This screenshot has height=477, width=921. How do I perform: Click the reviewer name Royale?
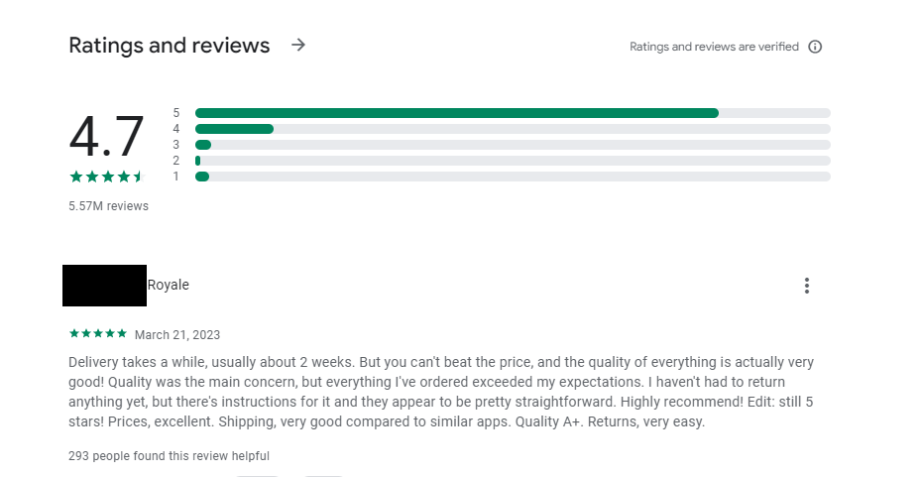(168, 285)
